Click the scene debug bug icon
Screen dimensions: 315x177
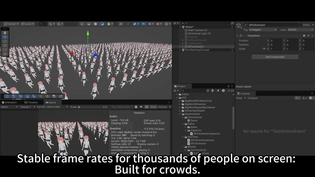(x=109, y=24)
